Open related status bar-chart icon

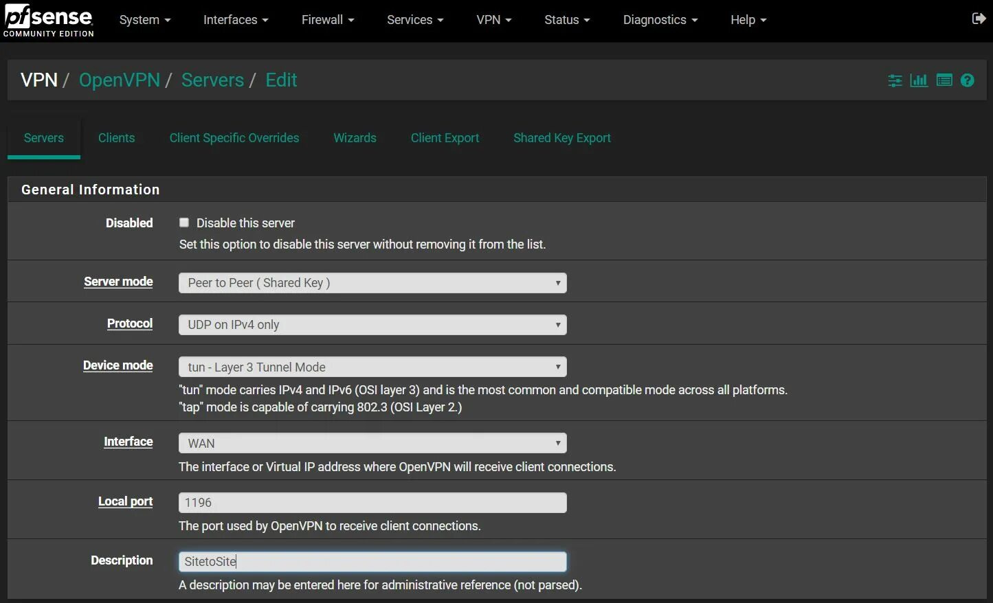919,80
